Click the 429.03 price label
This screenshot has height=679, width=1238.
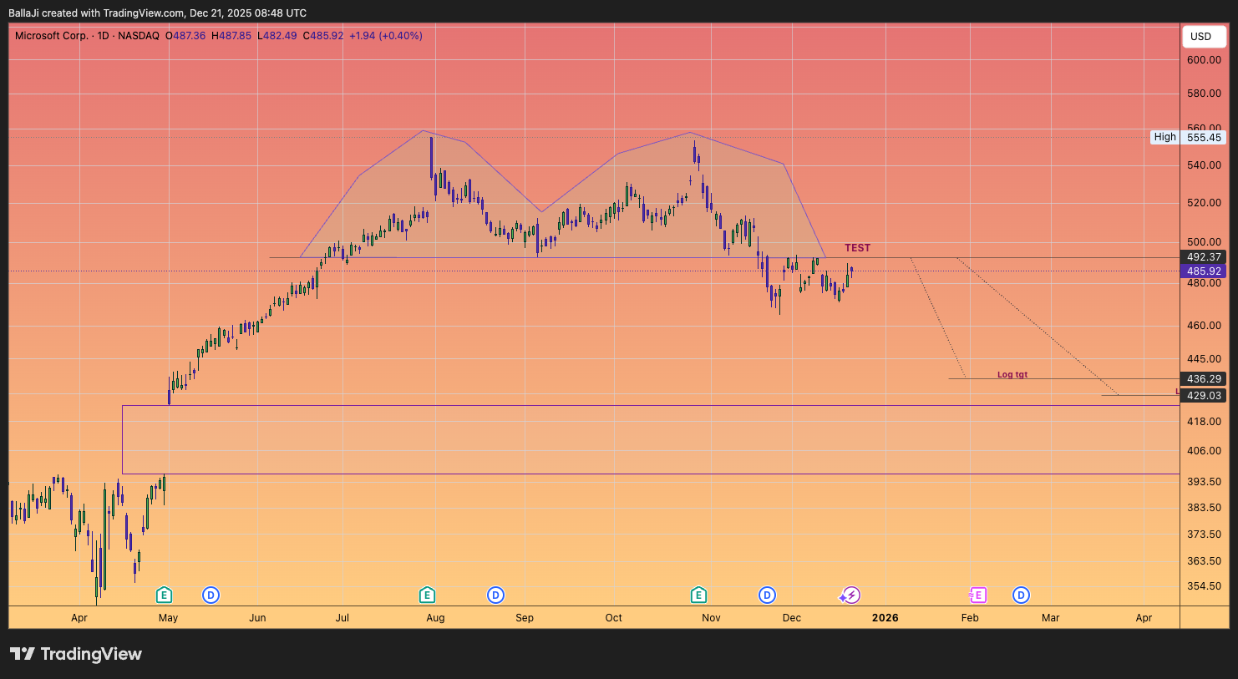[1204, 396]
